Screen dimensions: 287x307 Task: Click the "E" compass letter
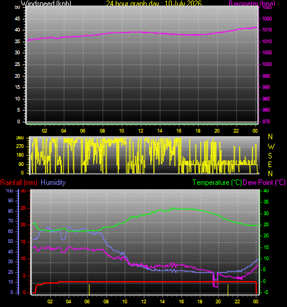tap(270, 165)
